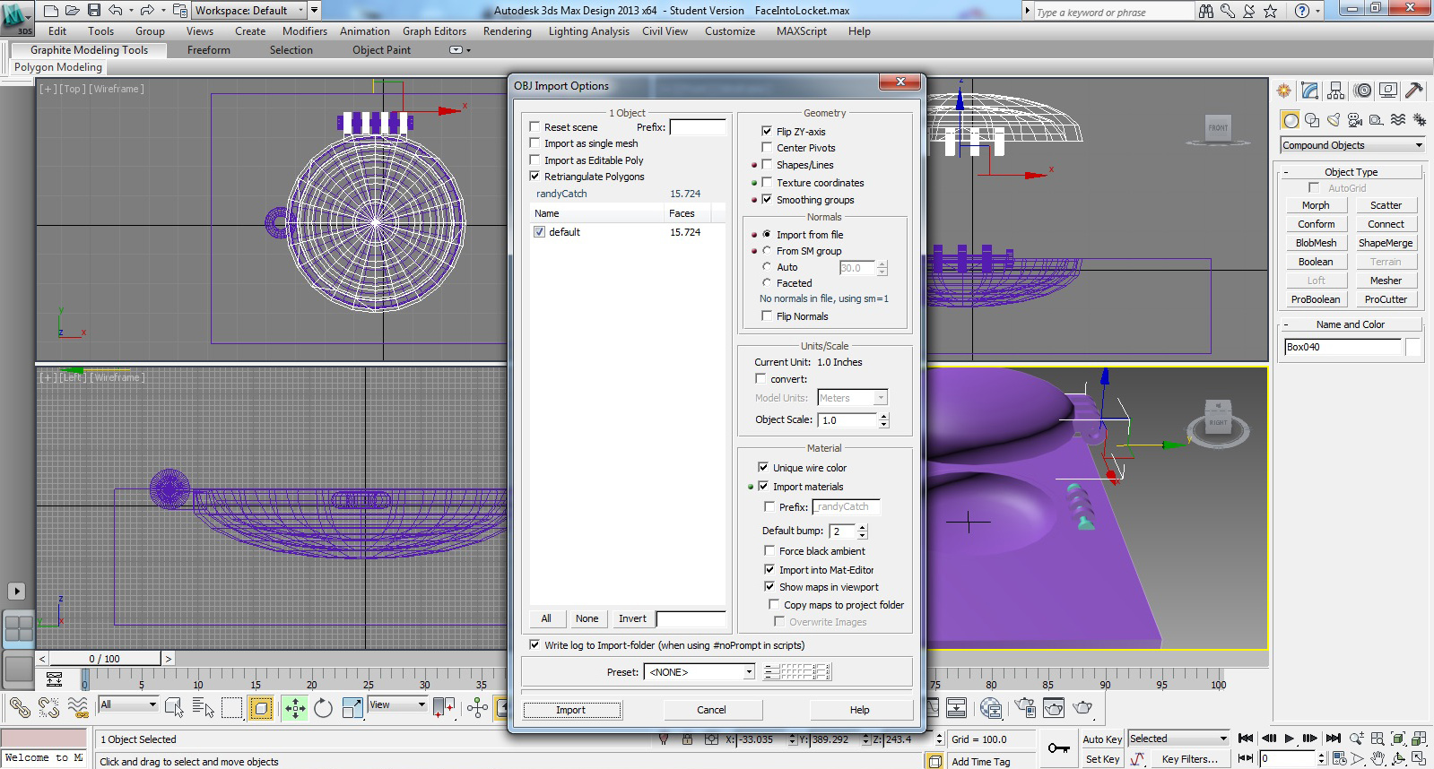Open the Hierarchy command panel tab
Image resolution: width=1434 pixels, height=769 pixels.
(x=1336, y=91)
